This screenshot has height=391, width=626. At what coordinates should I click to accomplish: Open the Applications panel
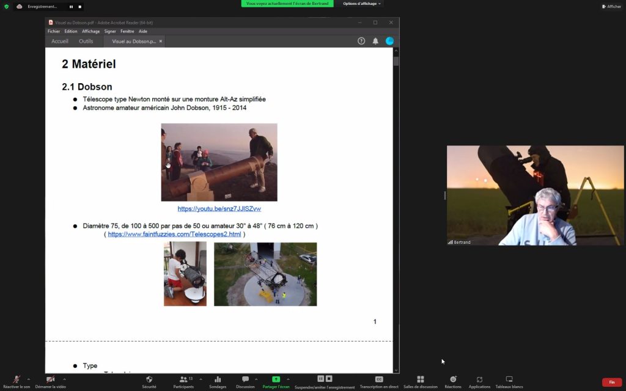pos(479,382)
